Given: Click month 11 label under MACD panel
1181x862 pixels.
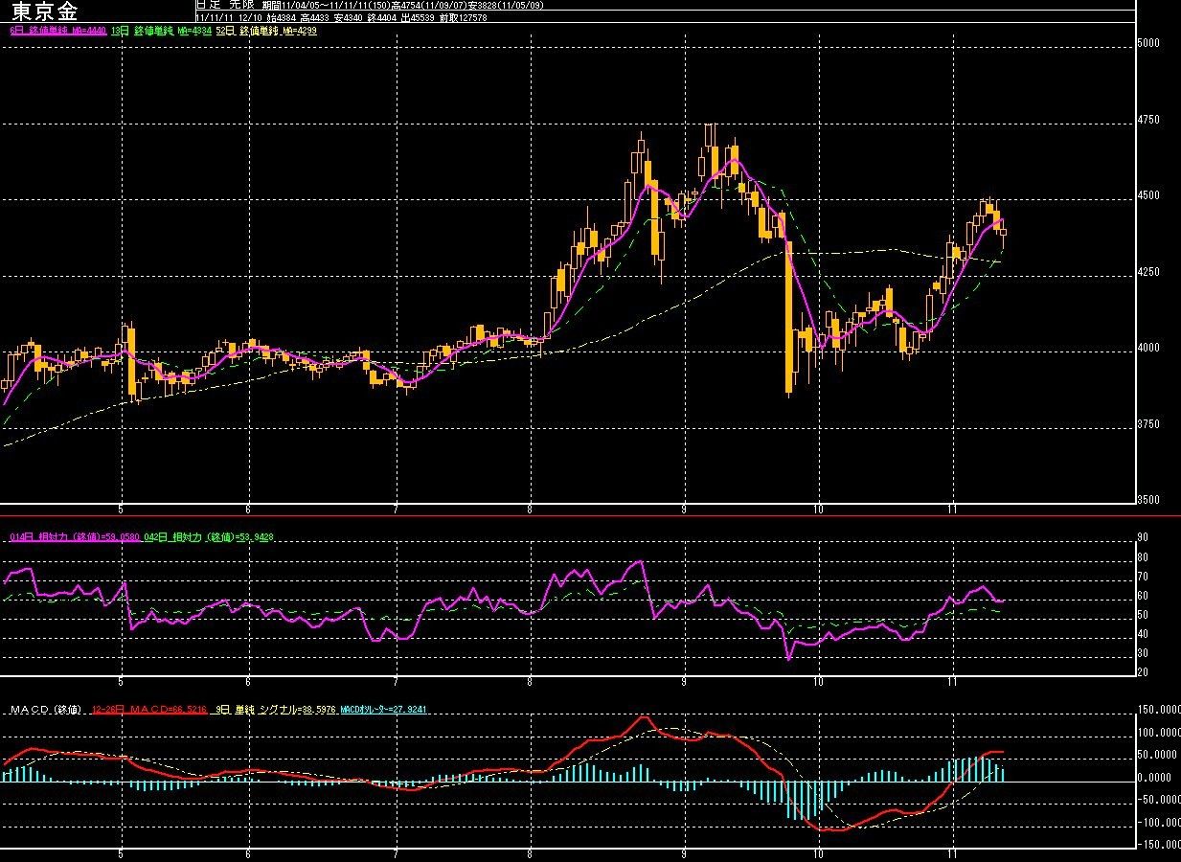Looking at the screenshot, I should [x=952, y=853].
